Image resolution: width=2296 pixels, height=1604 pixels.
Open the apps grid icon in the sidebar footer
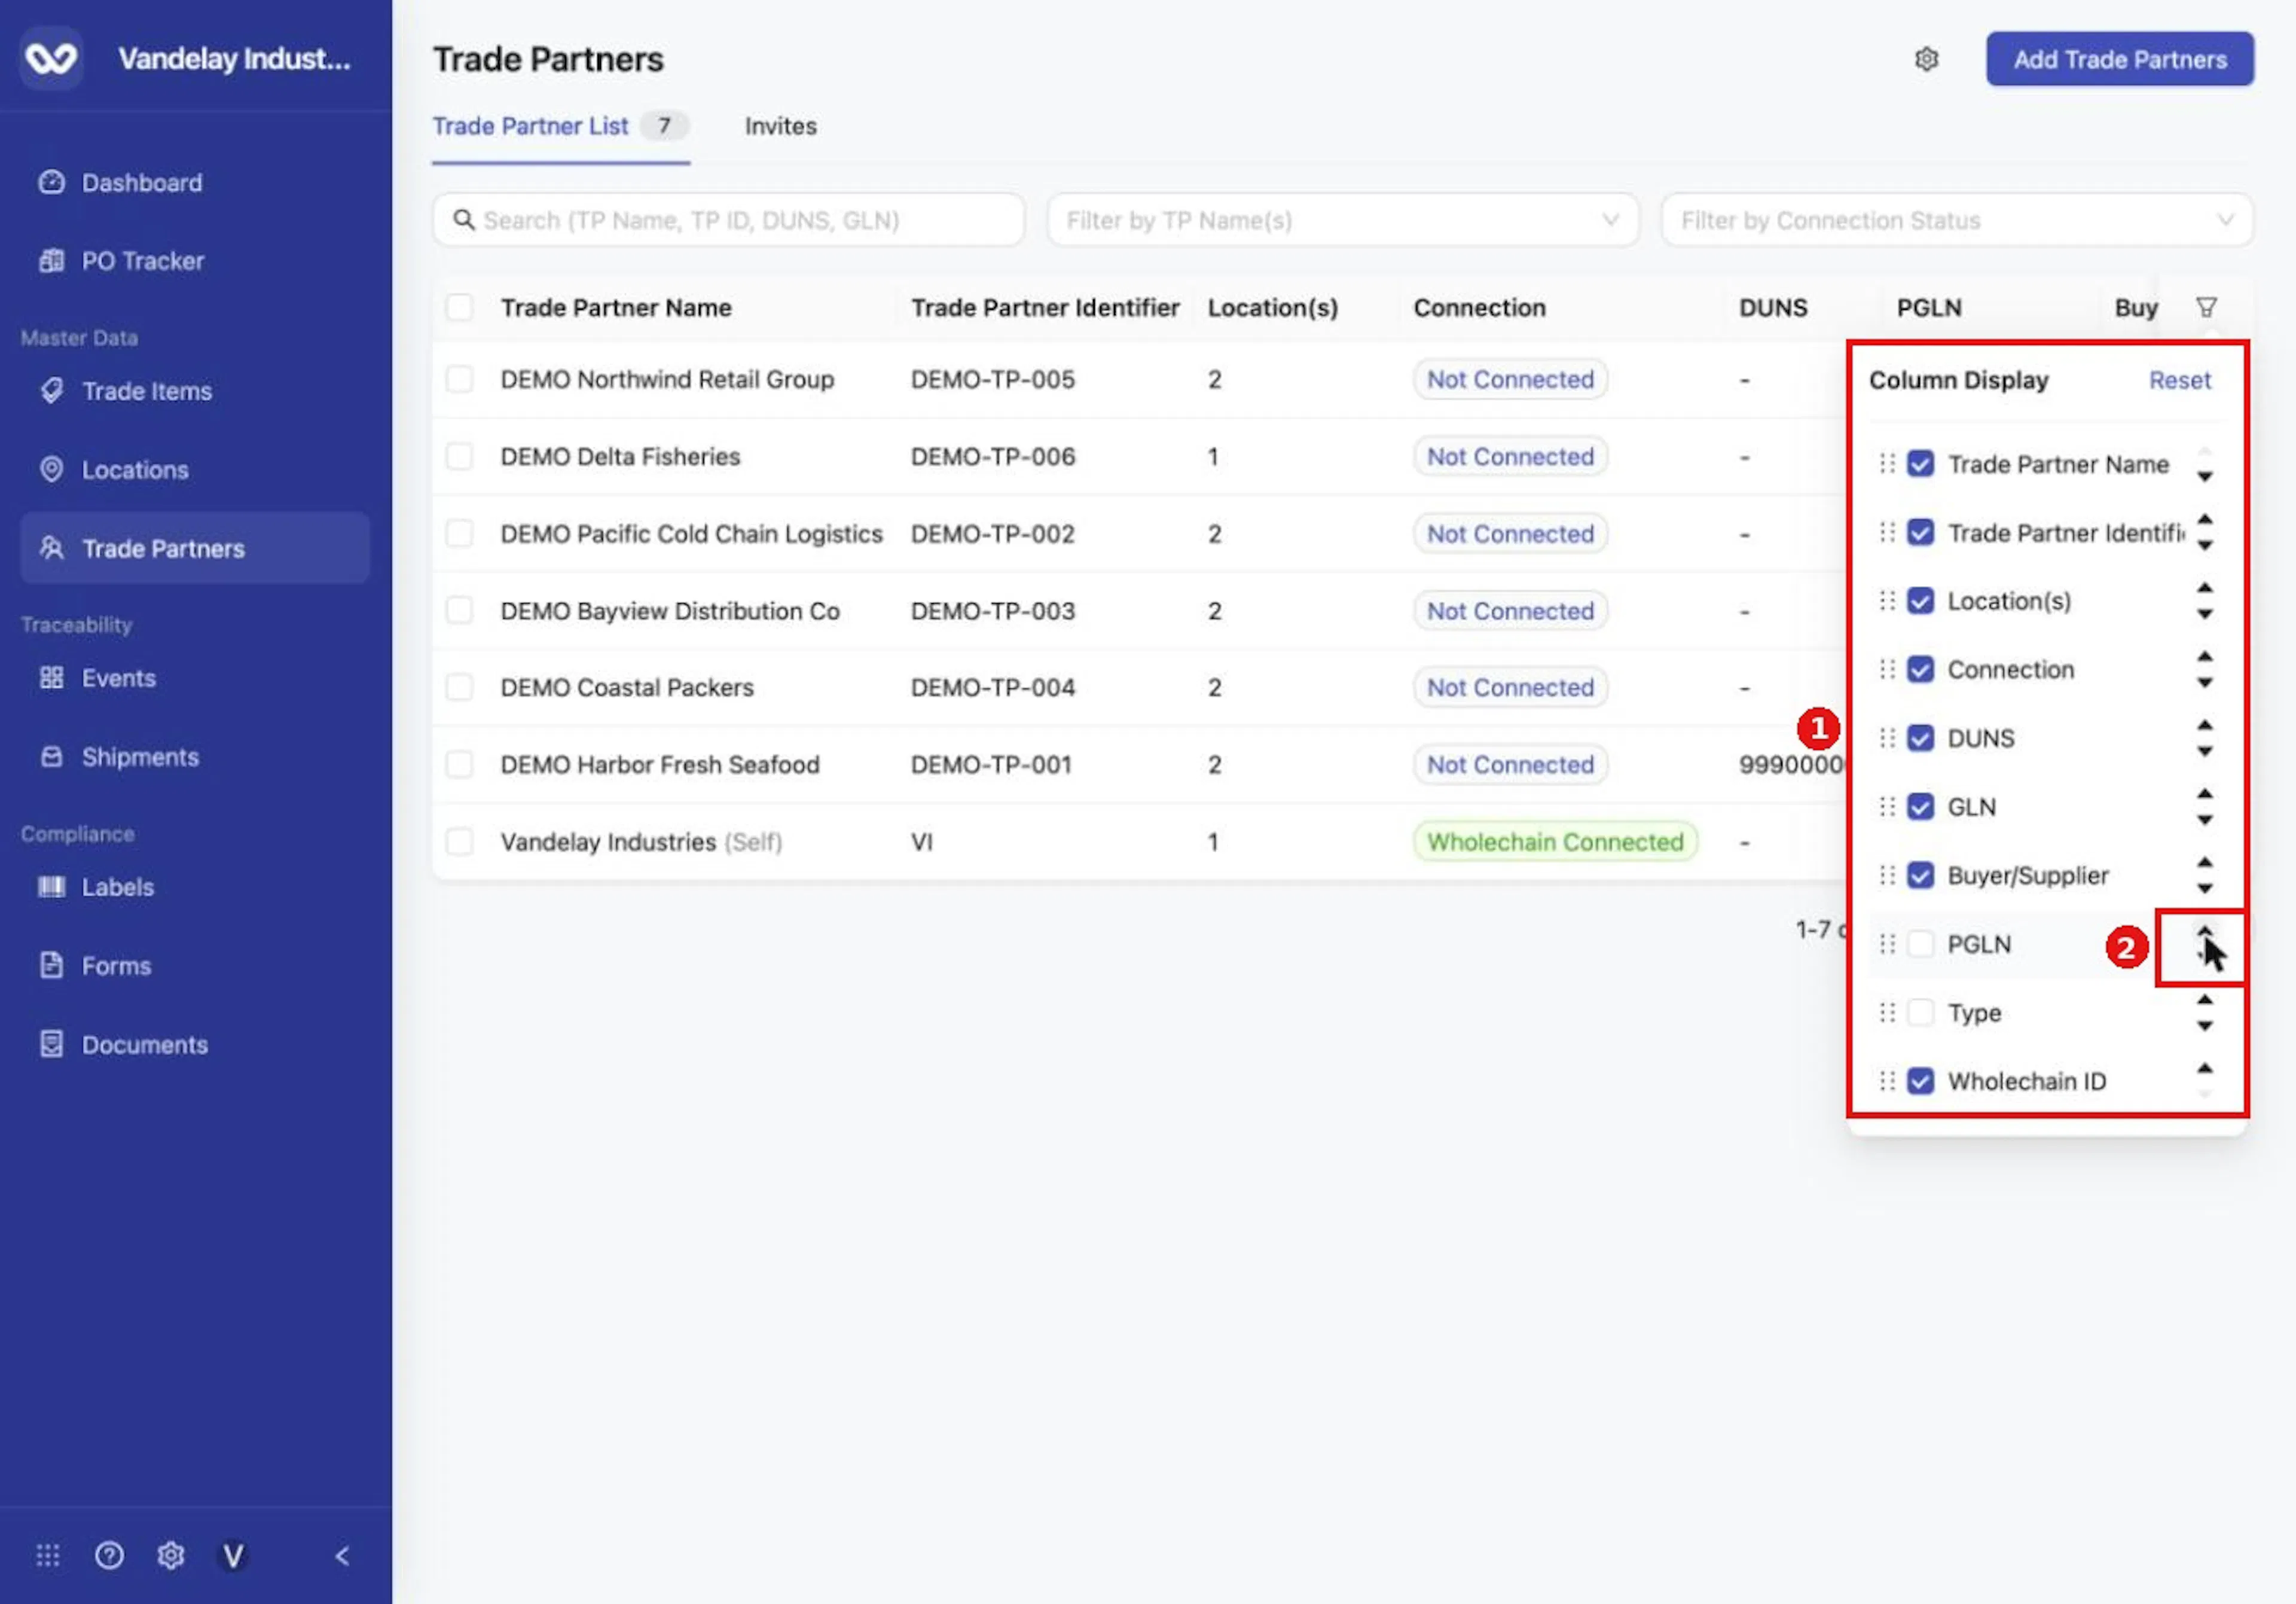click(x=48, y=1555)
